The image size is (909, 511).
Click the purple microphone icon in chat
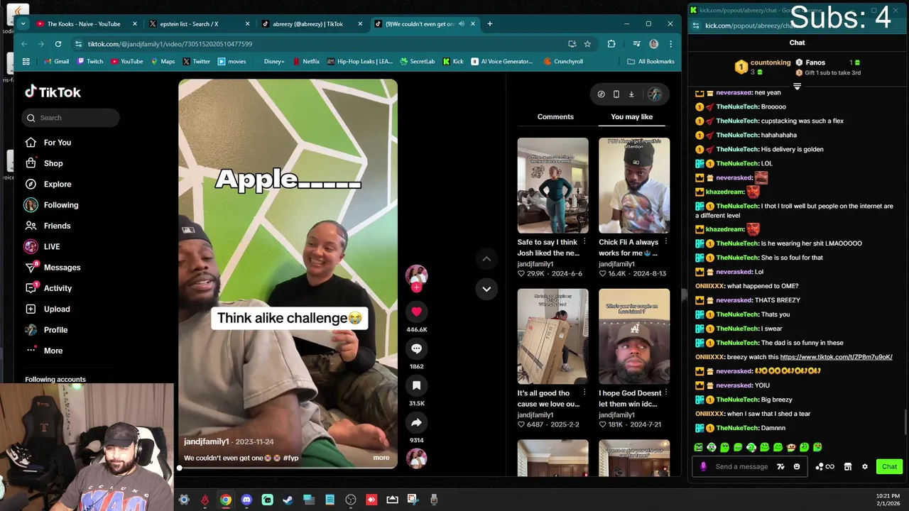tap(703, 466)
